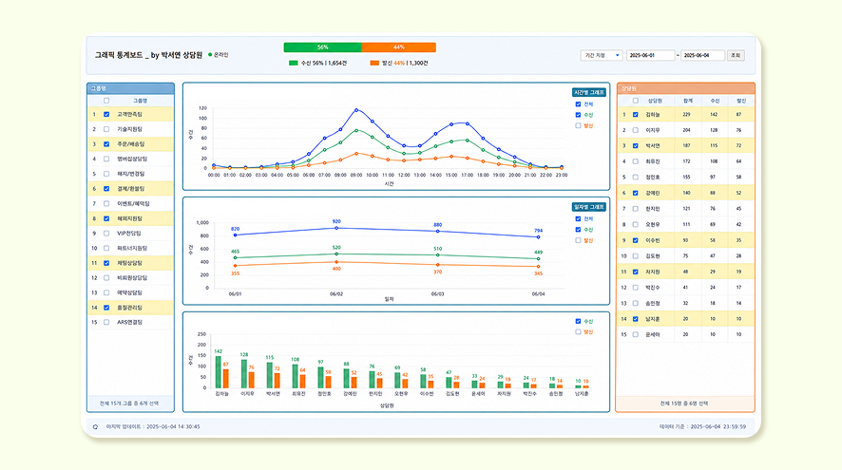Check agent row 12 박진수
Screen dimensions: 842x470
pyautogui.click(x=636, y=288)
